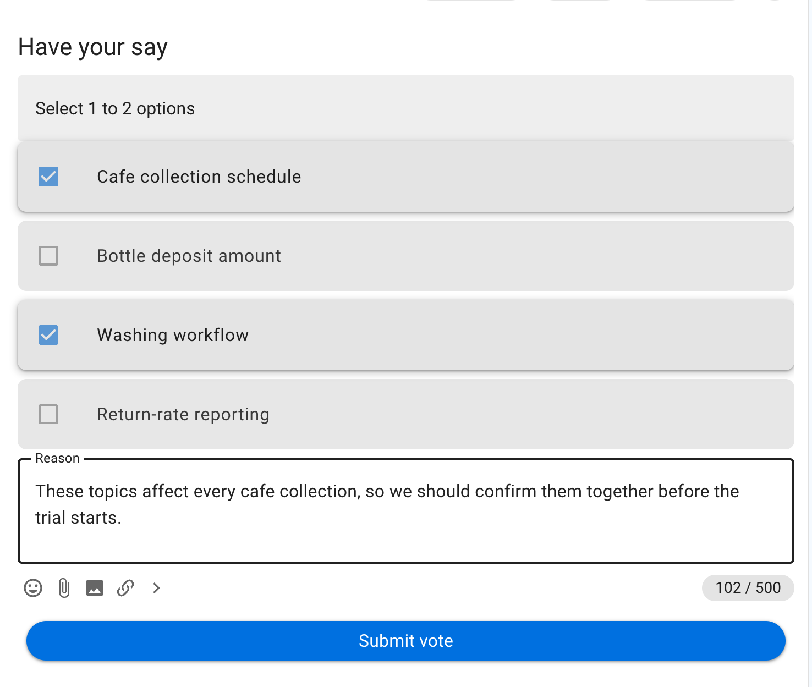Image resolution: width=812 pixels, height=687 pixels.
Task: Uncheck the Washing workflow checkbox
Action: (x=48, y=335)
